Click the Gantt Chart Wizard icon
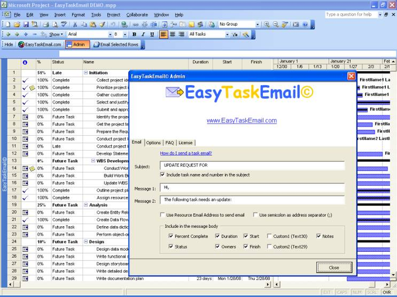The height and width of the screenshot is (297, 397). click(245, 35)
